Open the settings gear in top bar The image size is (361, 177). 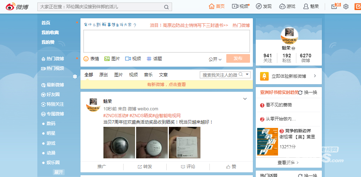346,7
